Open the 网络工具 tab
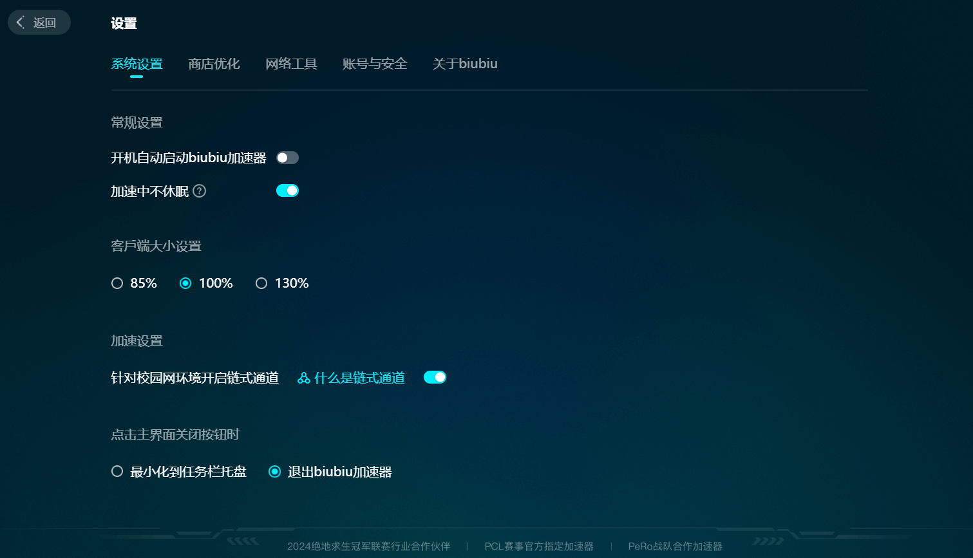The height and width of the screenshot is (558, 973). 291,64
